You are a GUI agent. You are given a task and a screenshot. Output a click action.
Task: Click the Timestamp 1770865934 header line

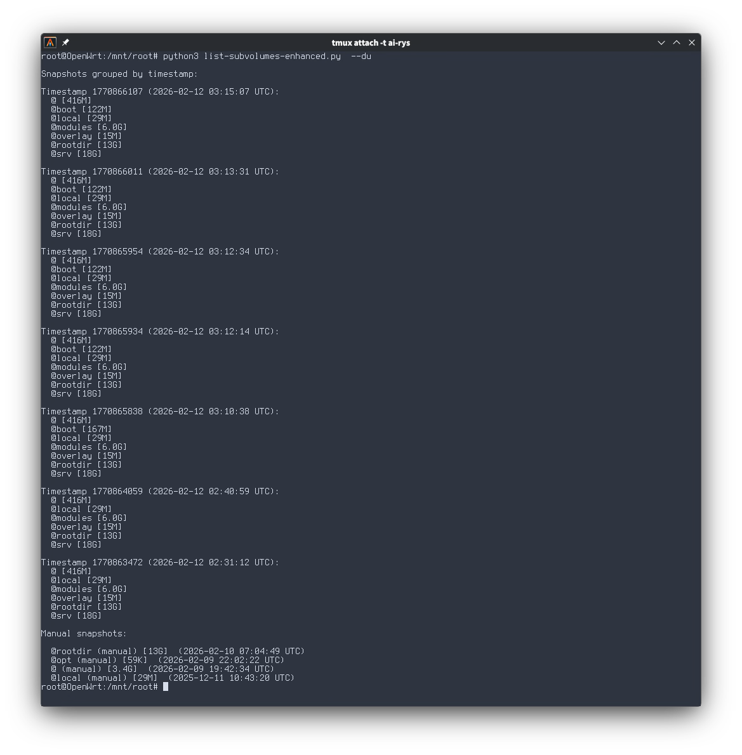(160, 332)
